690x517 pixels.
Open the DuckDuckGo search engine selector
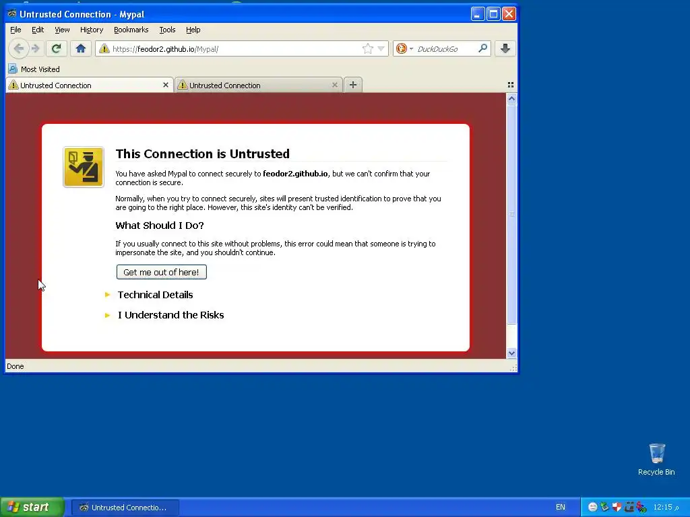coord(404,48)
